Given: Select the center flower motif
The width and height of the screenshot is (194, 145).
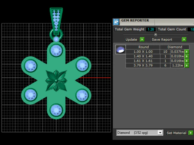Looking at the screenshot, I should click(x=56, y=81).
